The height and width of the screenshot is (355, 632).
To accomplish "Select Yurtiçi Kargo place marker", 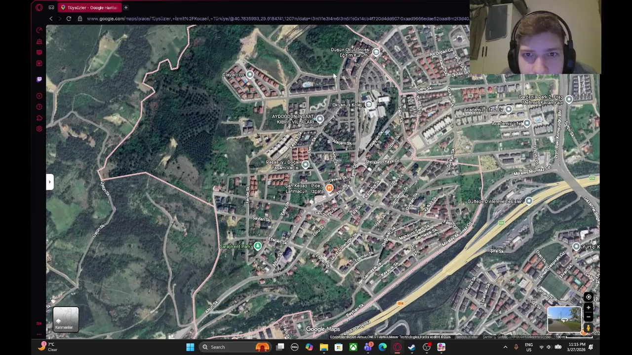I will (x=576, y=246).
